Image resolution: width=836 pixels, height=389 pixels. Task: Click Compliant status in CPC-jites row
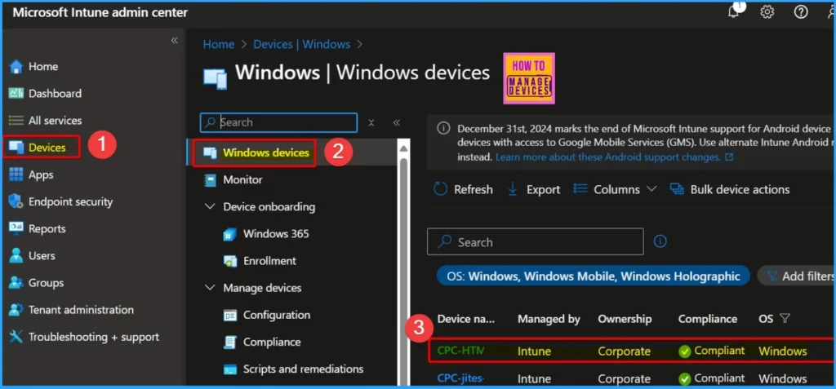coord(712,378)
